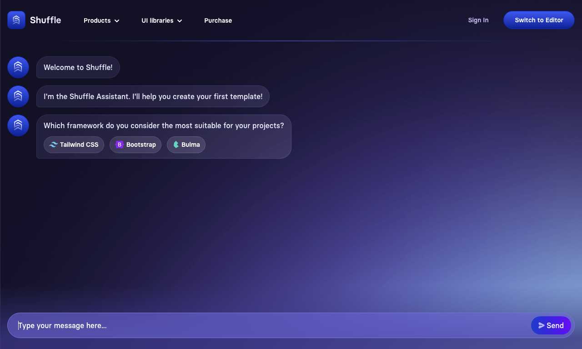Click the Shuffle logo icon in header
The image size is (582, 349).
(16, 20)
